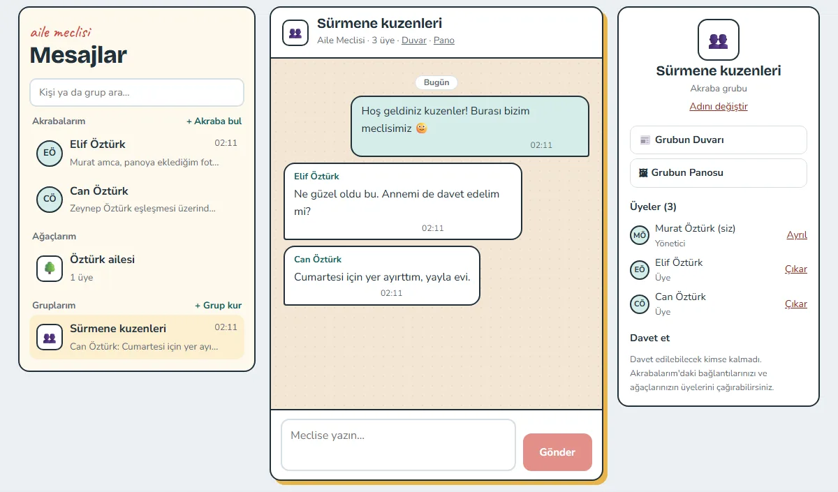
Task: Open Grubun Panosu from the details panel
Action: coord(719,173)
